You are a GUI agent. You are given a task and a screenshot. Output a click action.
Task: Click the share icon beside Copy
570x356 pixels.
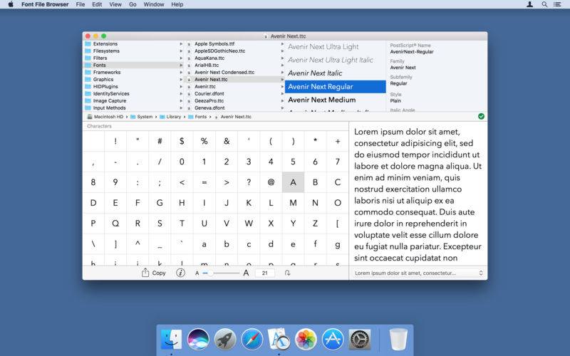(x=145, y=273)
